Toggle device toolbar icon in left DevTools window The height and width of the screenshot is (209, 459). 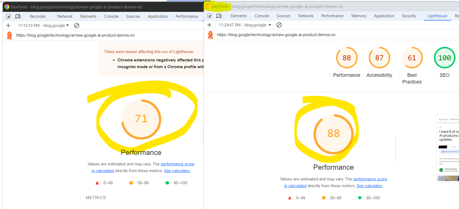[x=18, y=16]
